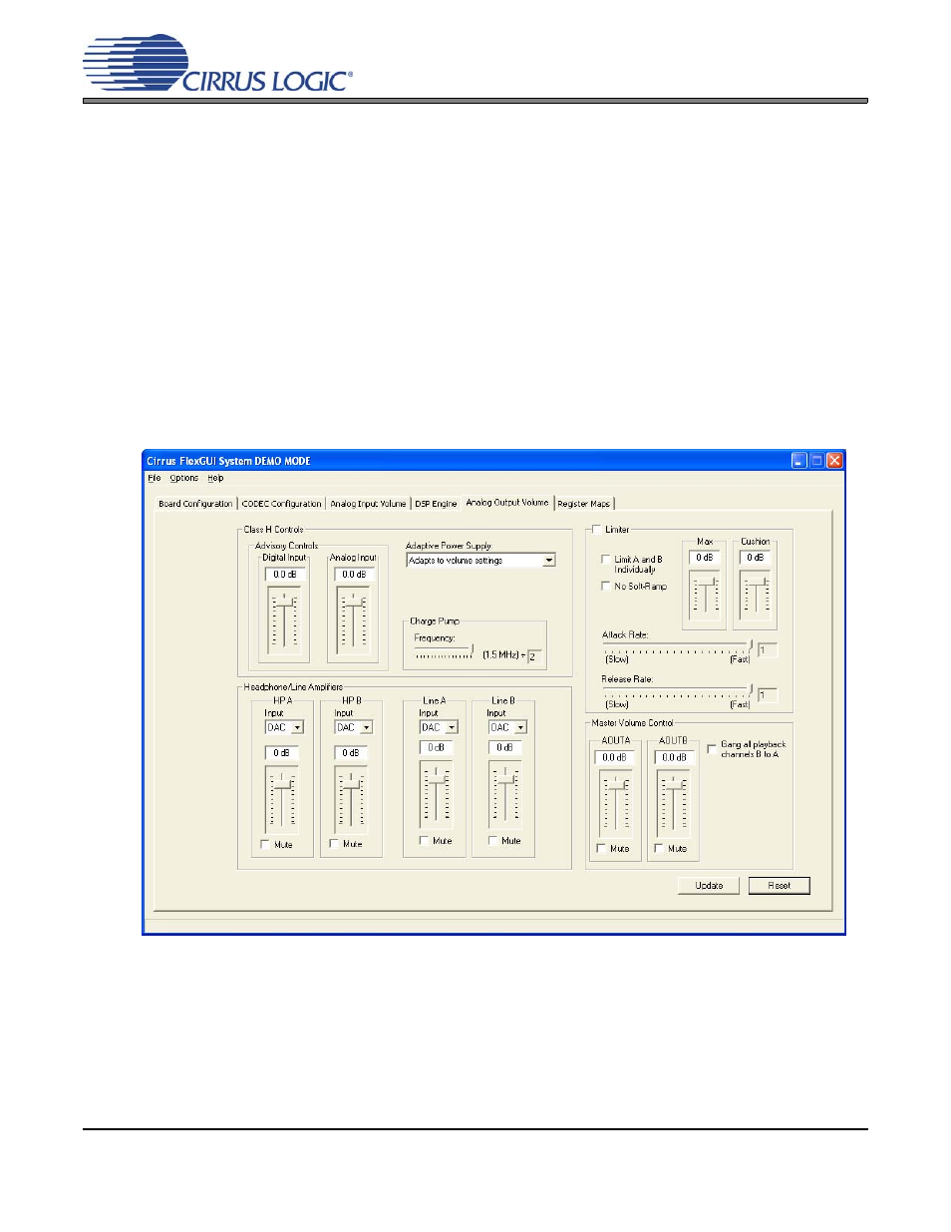
Task: Click the Cirrus Logic logo
Action: [x=217, y=64]
